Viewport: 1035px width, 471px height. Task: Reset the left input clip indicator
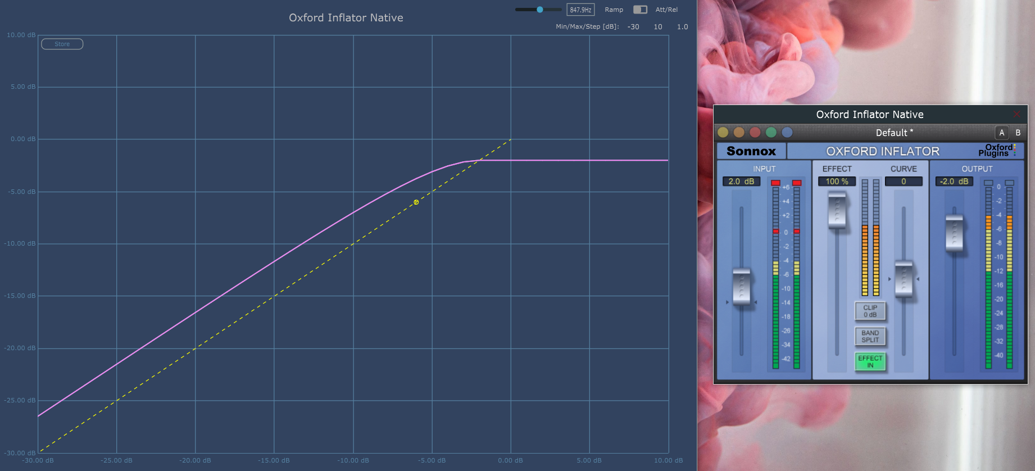(776, 183)
